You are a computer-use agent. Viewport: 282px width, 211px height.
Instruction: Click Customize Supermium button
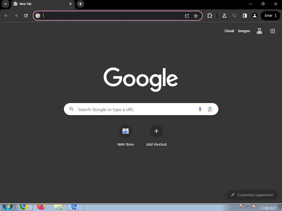pos(252,195)
